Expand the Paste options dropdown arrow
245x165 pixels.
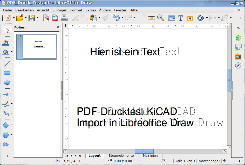point(99,18)
